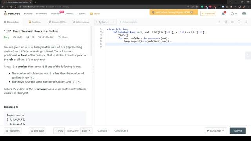Click the description panel scrollbar
This screenshot has height=141, width=251.
pos(91,42)
